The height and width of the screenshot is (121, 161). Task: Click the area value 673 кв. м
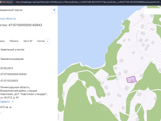[6, 107]
